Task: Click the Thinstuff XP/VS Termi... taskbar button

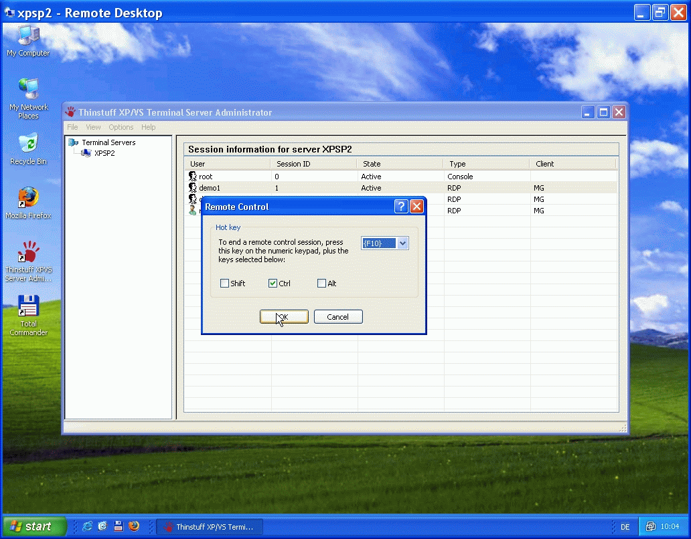Action: click(210, 527)
